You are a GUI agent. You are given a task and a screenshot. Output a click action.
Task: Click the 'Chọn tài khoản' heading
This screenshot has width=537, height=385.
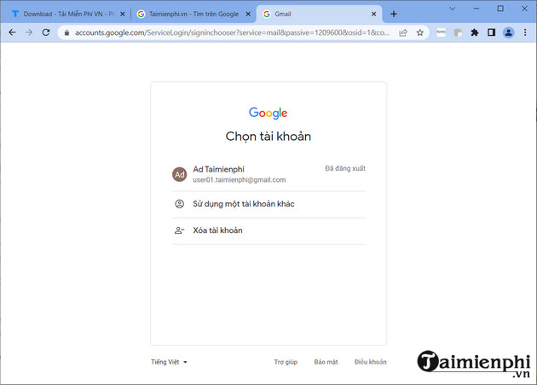click(x=268, y=137)
